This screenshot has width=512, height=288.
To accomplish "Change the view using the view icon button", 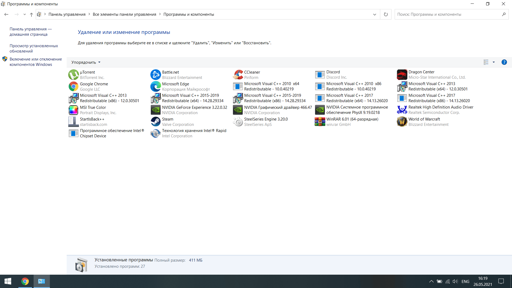I will tap(486, 62).
